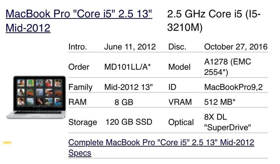Select the 120 GB SSD storage value
The height and width of the screenshot is (164, 280).
[x=129, y=122]
